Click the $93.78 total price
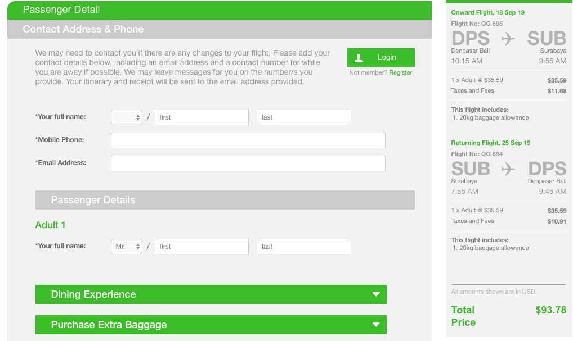 [550, 310]
